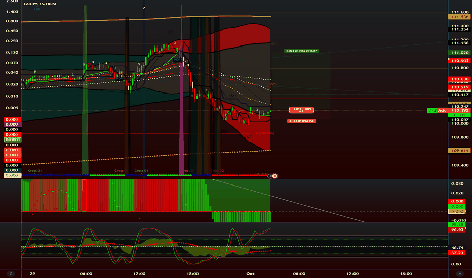Click the red 110.519 price label
The height and width of the screenshot is (278, 472).
coord(459,87)
